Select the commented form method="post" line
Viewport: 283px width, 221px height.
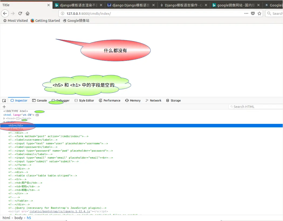tap(48, 136)
